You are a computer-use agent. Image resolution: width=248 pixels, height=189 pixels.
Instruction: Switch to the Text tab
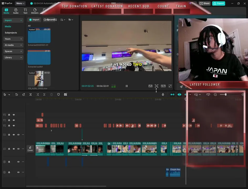pyautogui.click(x=25, y=11)
